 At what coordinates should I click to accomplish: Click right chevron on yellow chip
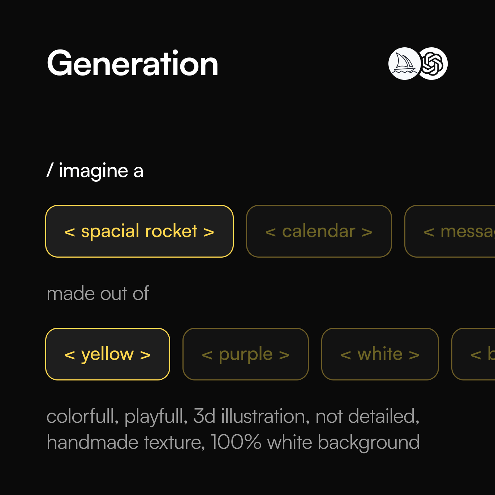[x=145, y=355]
